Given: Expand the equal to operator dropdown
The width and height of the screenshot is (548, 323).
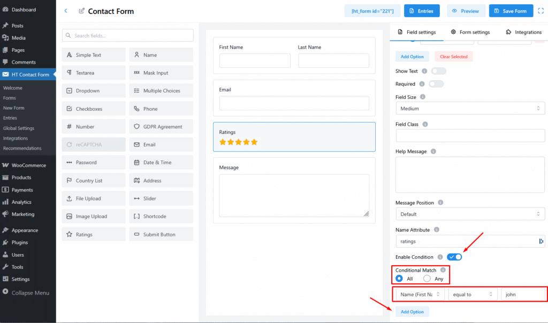Looking at the screenshot, I should click(x=473, y=294).
